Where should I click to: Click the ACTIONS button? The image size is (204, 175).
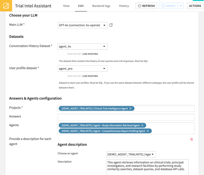click(195, 6)
